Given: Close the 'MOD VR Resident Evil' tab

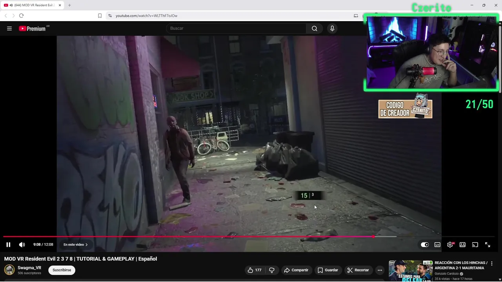Looking at the screenshot, I should coord(60,5).
